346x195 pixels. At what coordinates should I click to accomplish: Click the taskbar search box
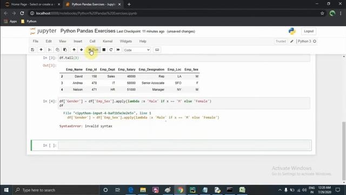pos(56,190)
